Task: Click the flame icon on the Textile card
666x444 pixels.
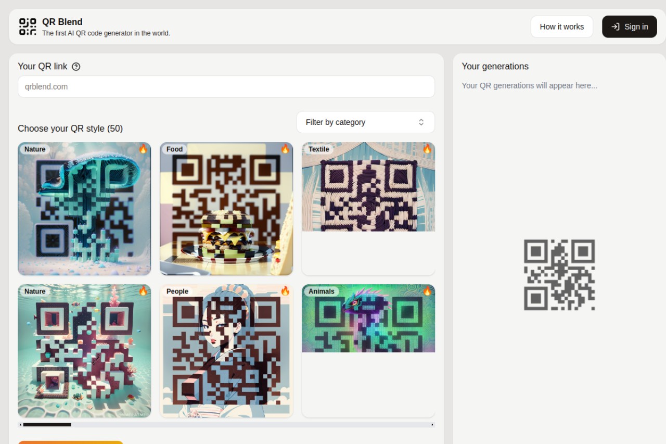Action: pyautogui.click(x=427, y=149)
